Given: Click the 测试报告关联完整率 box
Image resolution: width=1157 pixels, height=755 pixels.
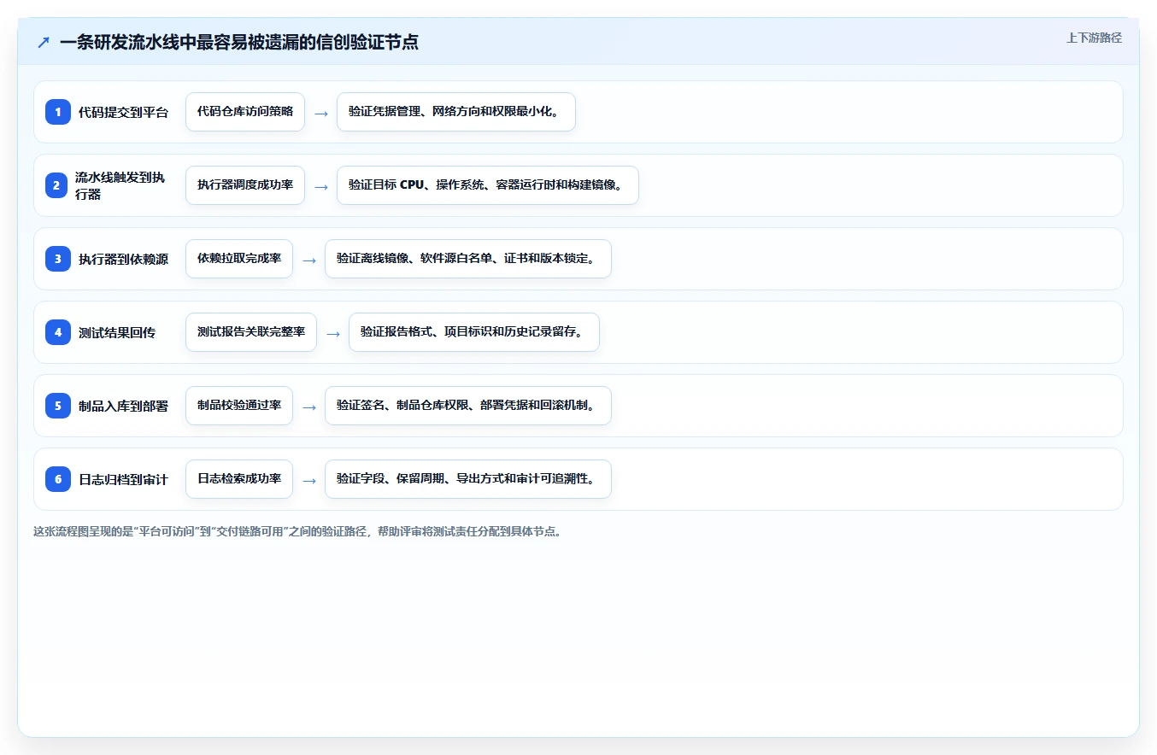Looking at the screenshot, I should point(251,332).
